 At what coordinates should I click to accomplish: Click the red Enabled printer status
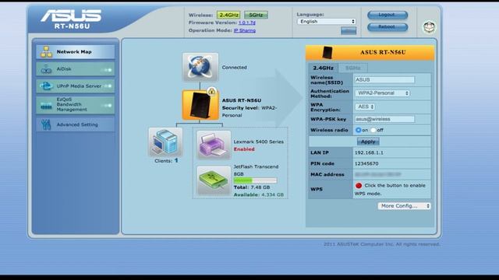pyautogui.click(x=244, y=149)
